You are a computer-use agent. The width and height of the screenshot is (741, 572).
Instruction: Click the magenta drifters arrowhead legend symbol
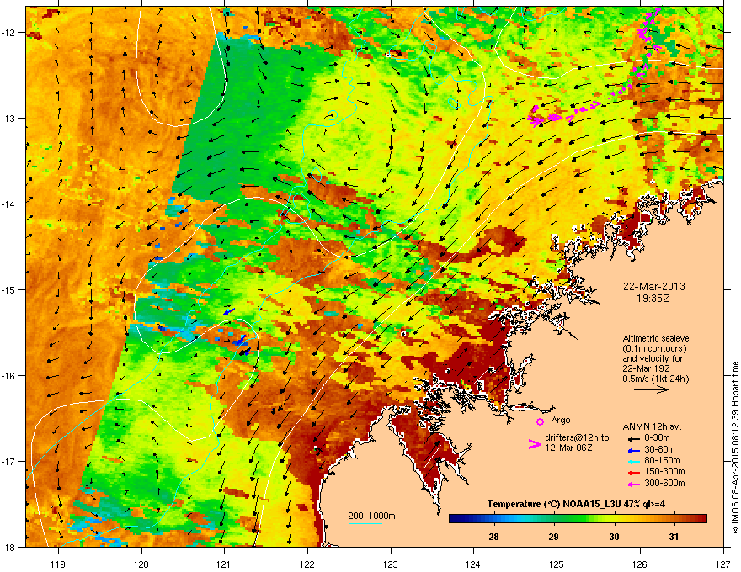[x=534, y=444]
